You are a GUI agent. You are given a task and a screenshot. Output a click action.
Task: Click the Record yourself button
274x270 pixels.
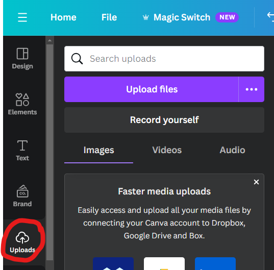pyautogui.click(x=164, y=120)
